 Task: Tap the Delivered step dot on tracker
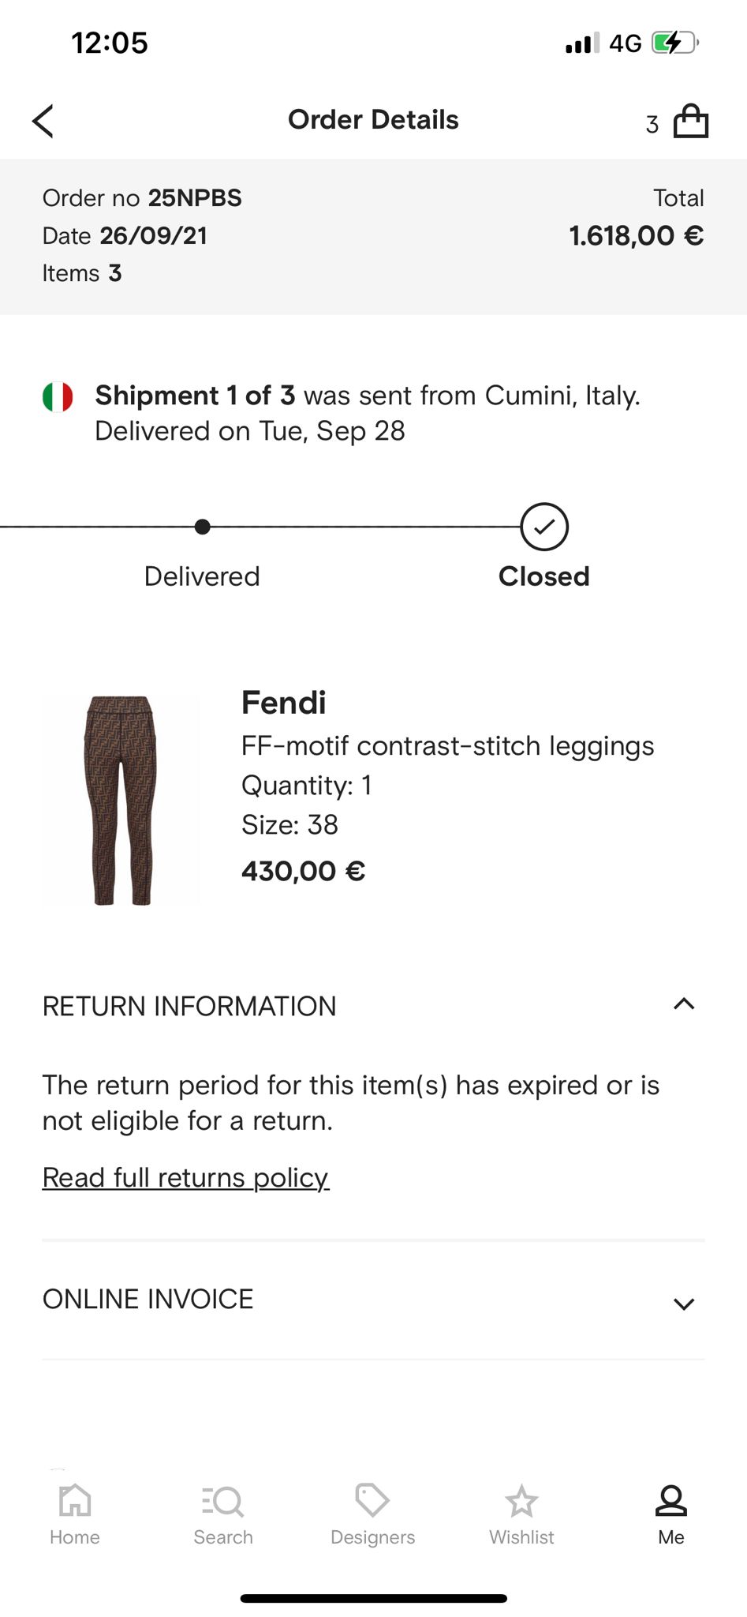click(203, 527)
